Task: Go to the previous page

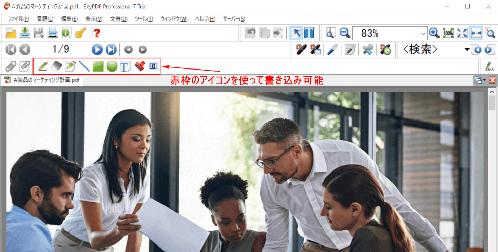Action: pyautogui.click(x=25, y=50)
